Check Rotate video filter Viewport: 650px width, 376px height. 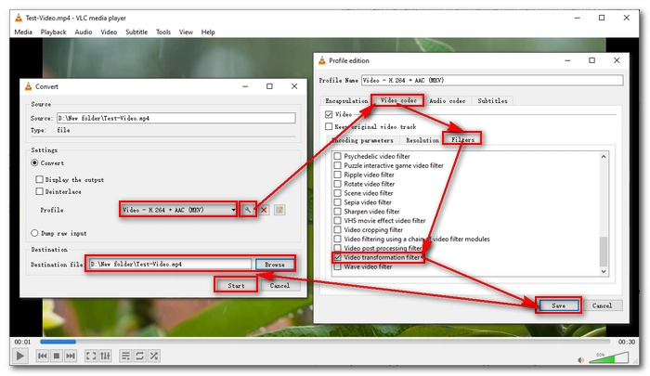coord(337,184)
